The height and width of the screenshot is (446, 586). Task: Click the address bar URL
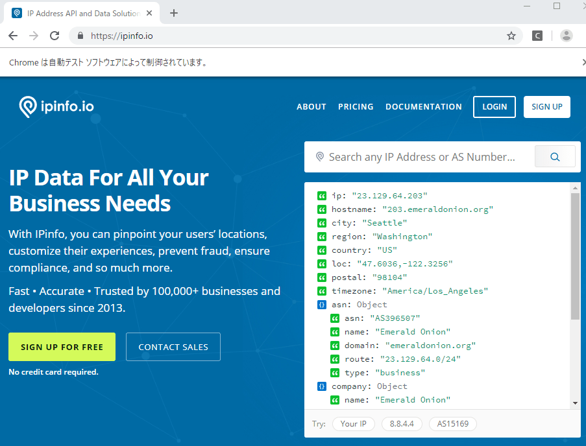(x=122, y=36)
